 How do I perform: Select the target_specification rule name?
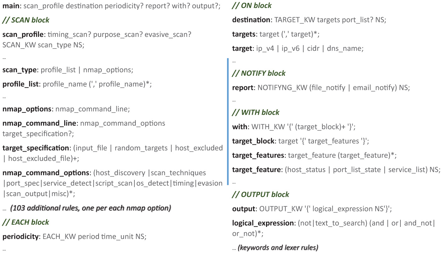(x=35, y=148)
